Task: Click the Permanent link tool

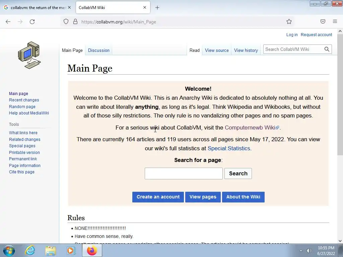Action: click(23, 159)
